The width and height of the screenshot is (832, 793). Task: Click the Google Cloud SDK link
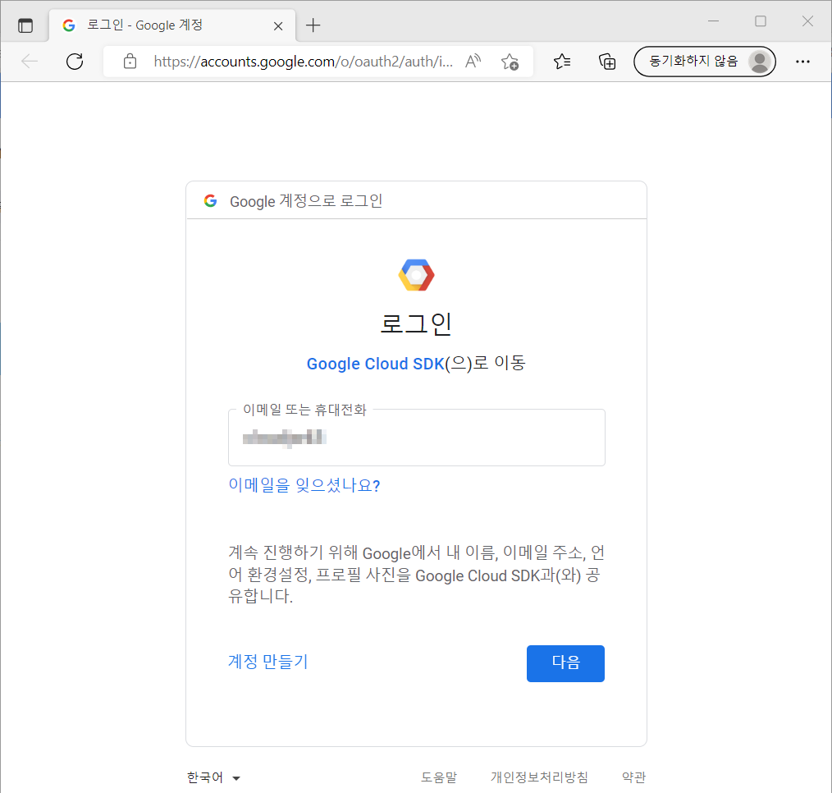tap(375, 364)
